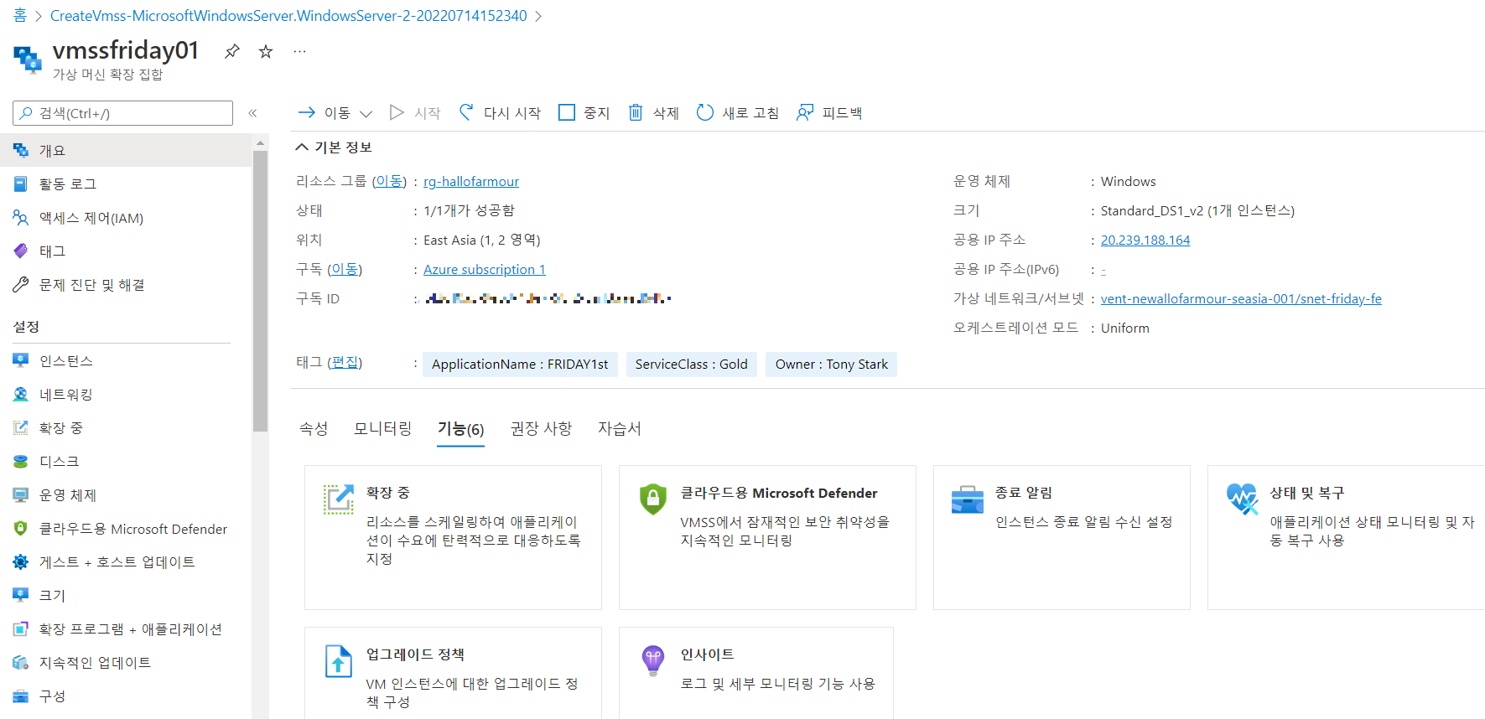1485x719 pixels.
Task: Open the rg-hallofarmour resource group link
Action: [471, 181]
